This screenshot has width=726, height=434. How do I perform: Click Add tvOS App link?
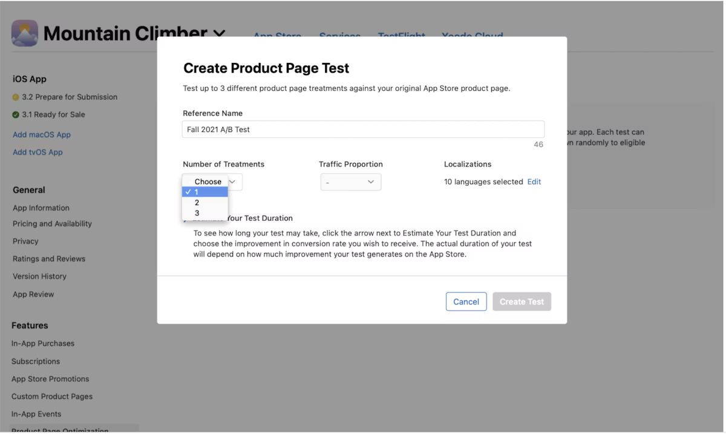click(x=38, y=152)
